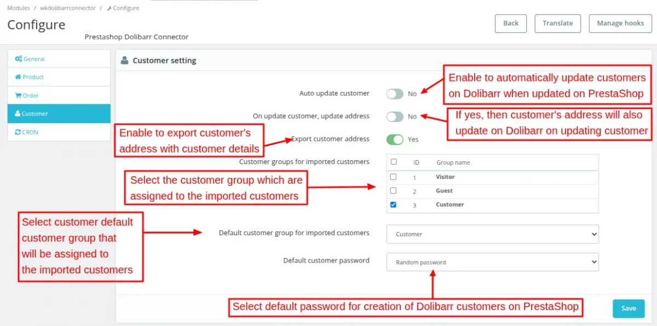
Task: Check the Visitor group checkbox
Action: tap(393, 177)
